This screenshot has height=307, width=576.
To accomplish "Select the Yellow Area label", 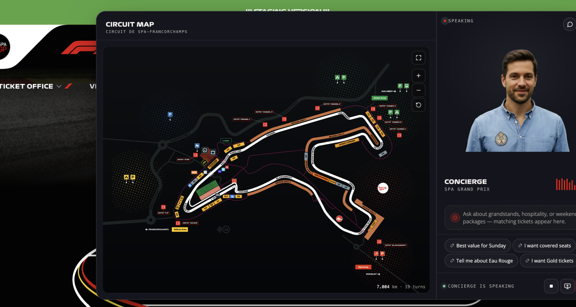I will 180,229.
